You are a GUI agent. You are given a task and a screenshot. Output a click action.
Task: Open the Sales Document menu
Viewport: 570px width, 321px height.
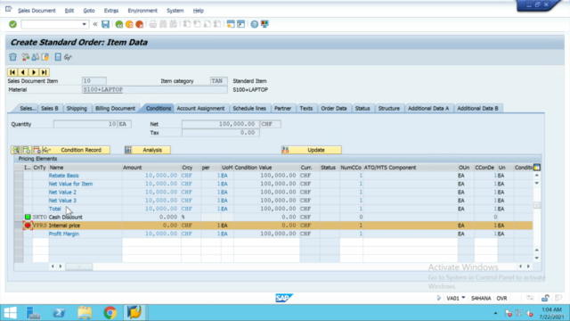[x=37, y=11]
